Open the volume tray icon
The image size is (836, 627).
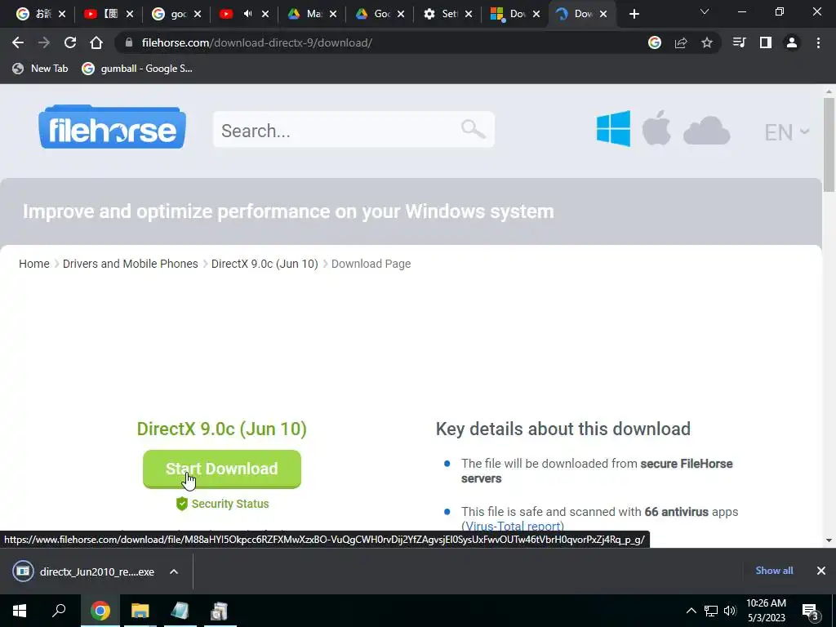coord(730,611)
